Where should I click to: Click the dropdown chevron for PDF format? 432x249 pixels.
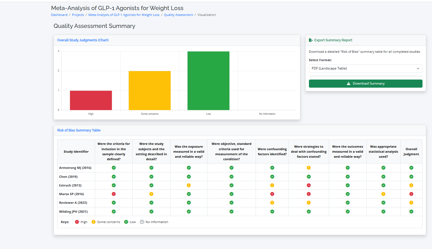click(418, 69)
